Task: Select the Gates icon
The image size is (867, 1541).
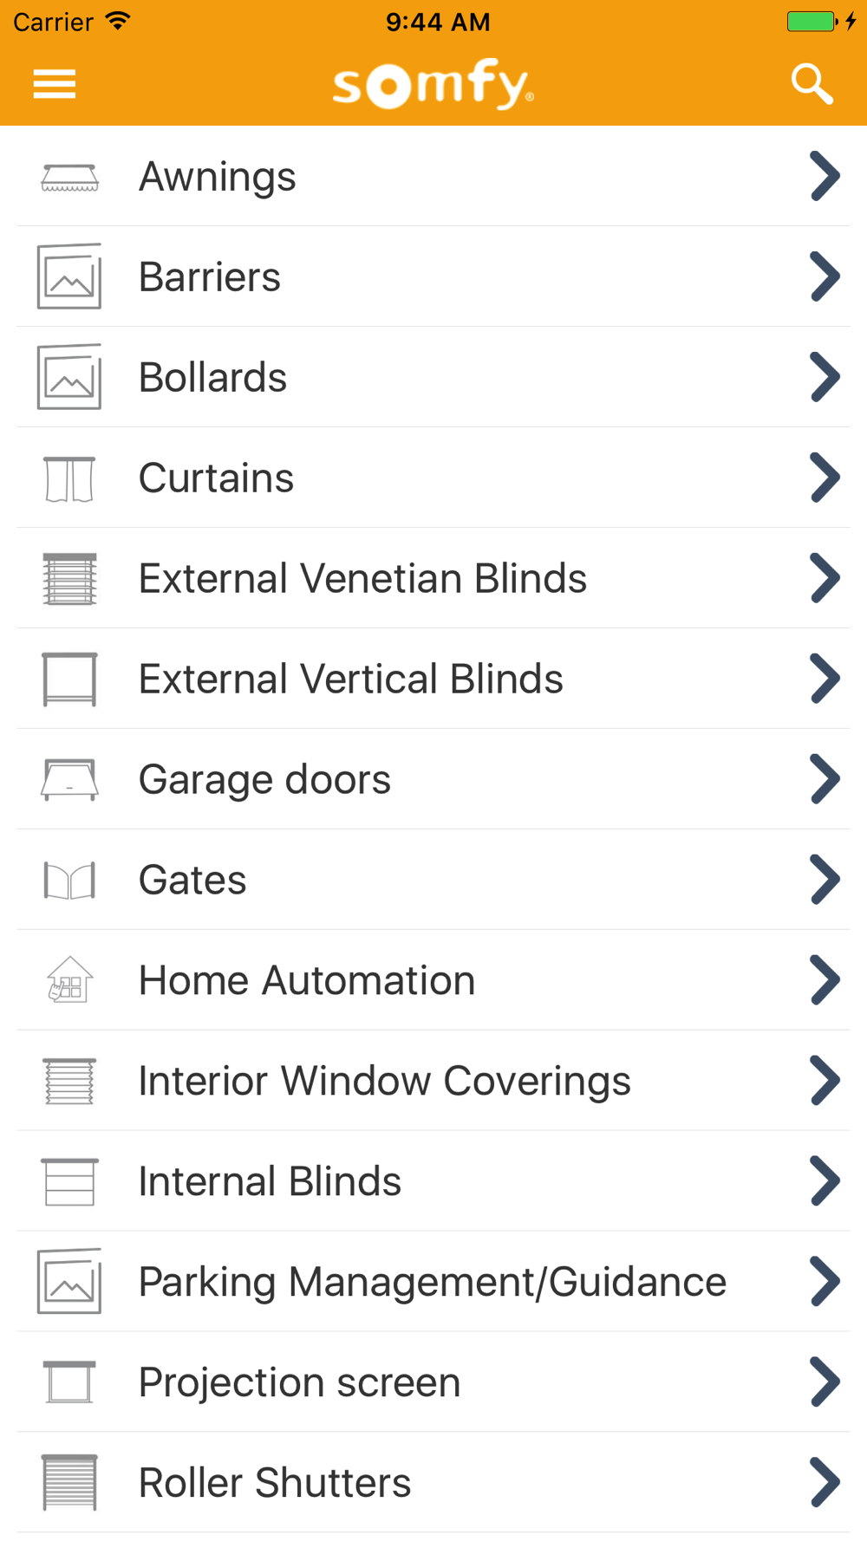Action: pos(69,881)
